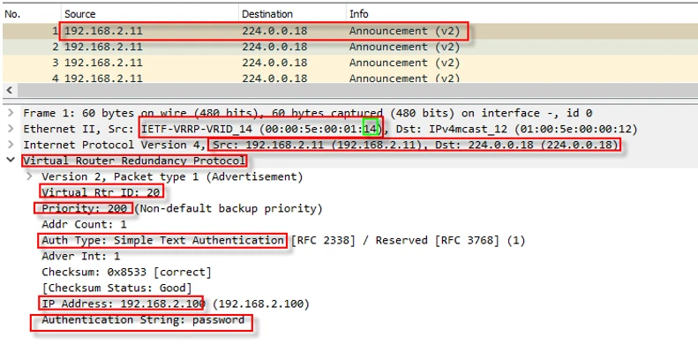
Task: Select packet number 3 in the list
Action: 350,63
